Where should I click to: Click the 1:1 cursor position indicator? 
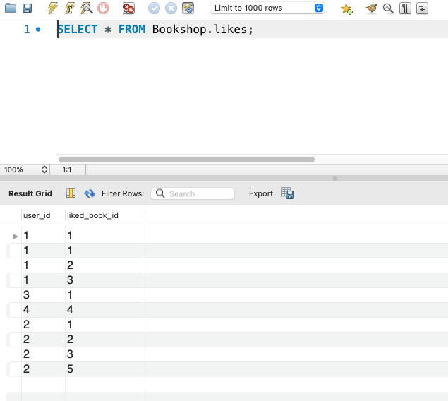click(67, 169)
